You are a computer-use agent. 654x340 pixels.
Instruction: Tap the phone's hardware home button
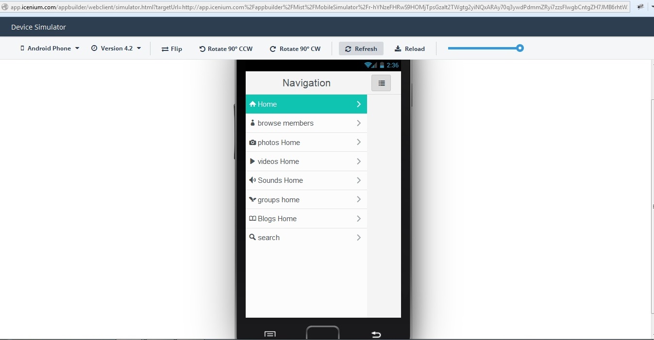[x=322, y=333]
